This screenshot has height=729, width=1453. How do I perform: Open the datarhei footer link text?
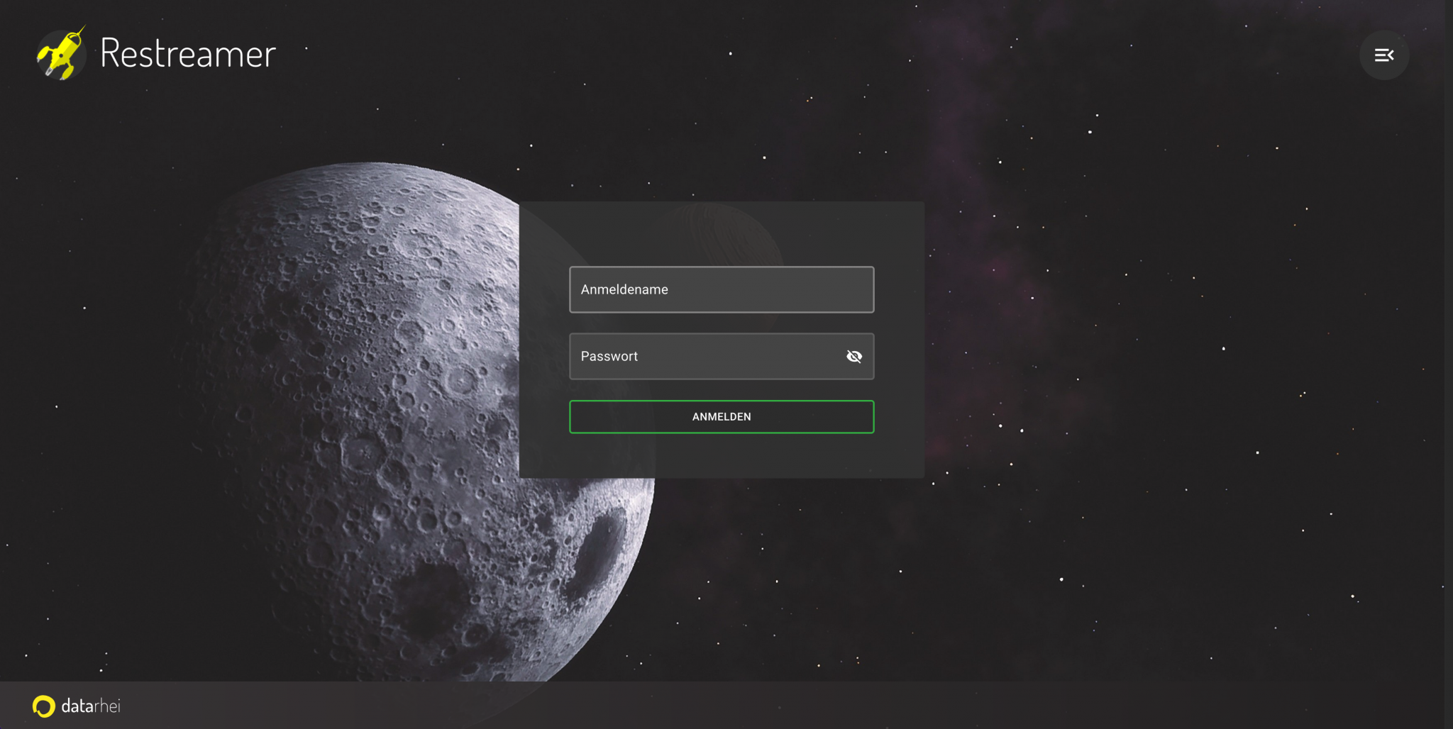(x=91, y=706)
